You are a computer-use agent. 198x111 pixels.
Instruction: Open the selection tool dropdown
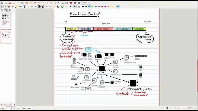[x=50, y=6]
